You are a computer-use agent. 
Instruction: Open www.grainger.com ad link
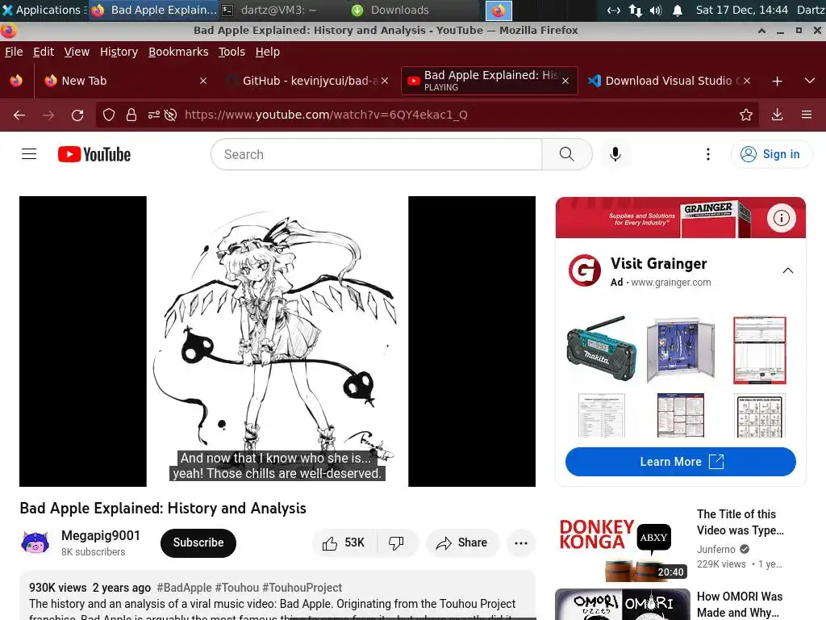(x=671, y=283)
